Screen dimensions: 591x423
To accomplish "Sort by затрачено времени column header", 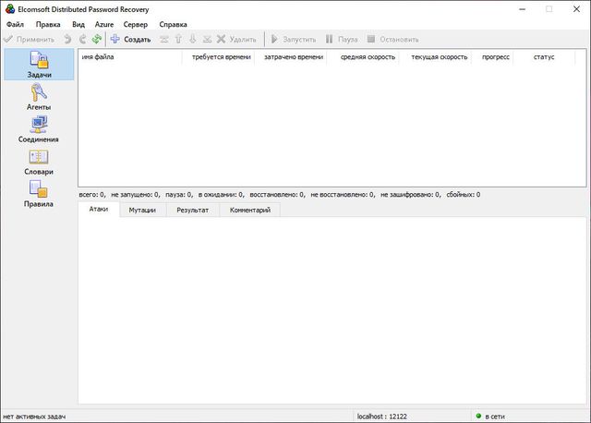I will coord(291,57).
